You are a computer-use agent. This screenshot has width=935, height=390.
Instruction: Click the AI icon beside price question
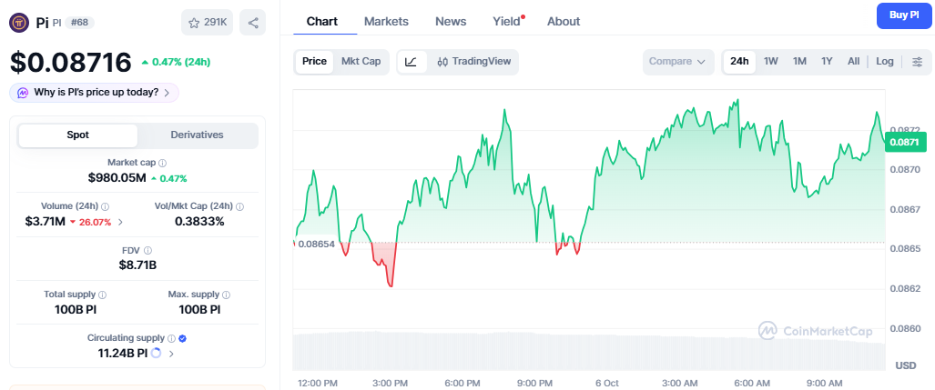24,93
